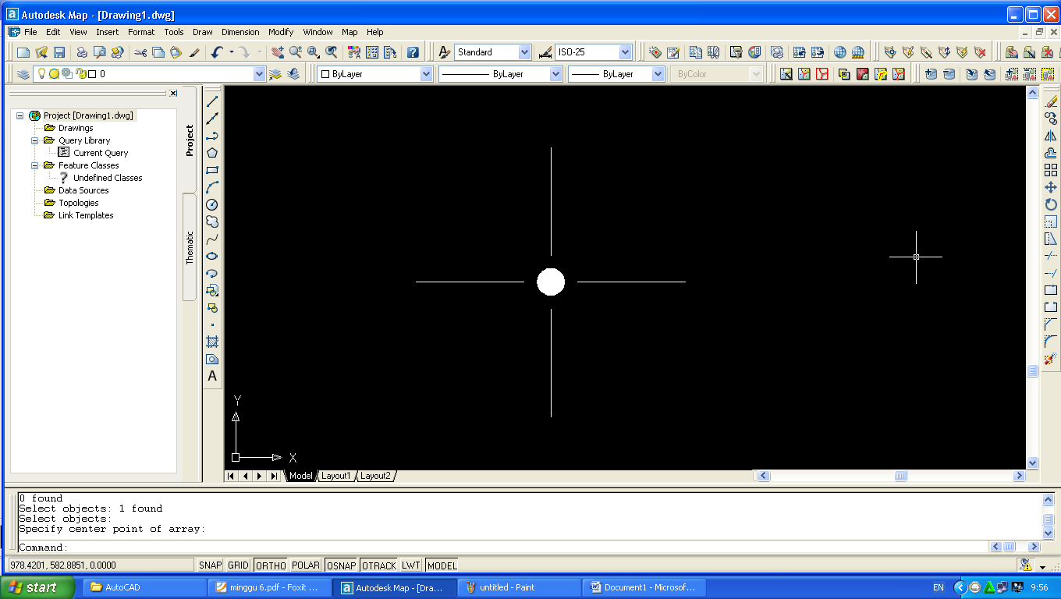1061x599 pixels.
Task: Select the Arc draw tool
Action: tap(212, 187)
